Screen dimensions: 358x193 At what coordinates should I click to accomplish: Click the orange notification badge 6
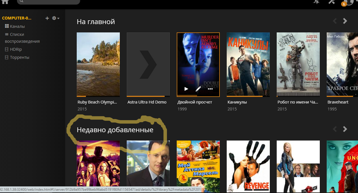(344, 4)
